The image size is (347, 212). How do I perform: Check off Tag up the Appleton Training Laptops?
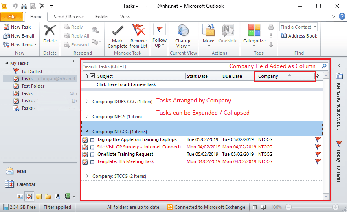92,140
